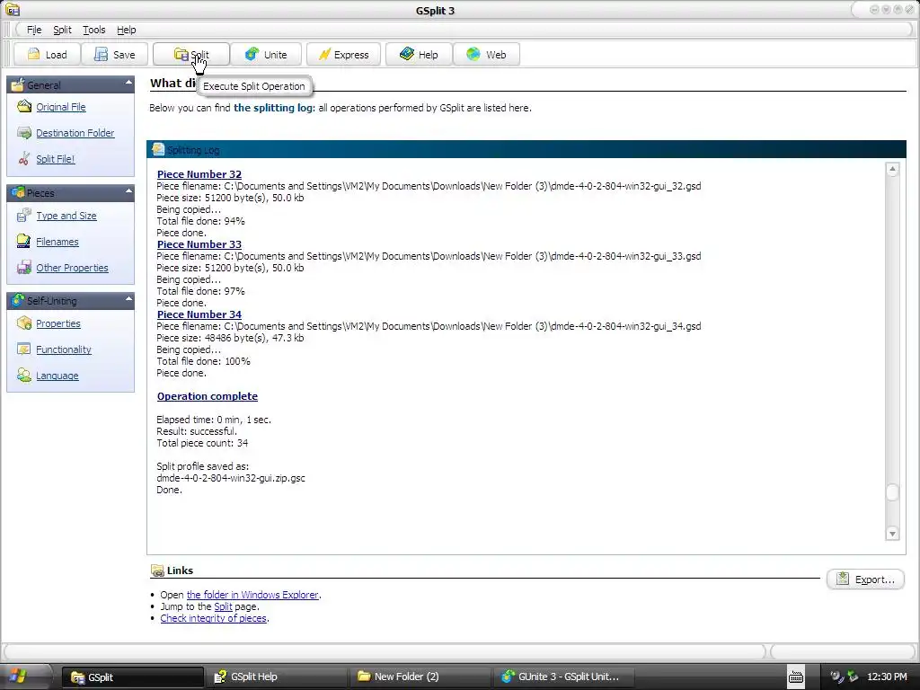The height and width of the screenshot is (690, 920).
Task: Open the Language link
Action: tap(57, 376)
